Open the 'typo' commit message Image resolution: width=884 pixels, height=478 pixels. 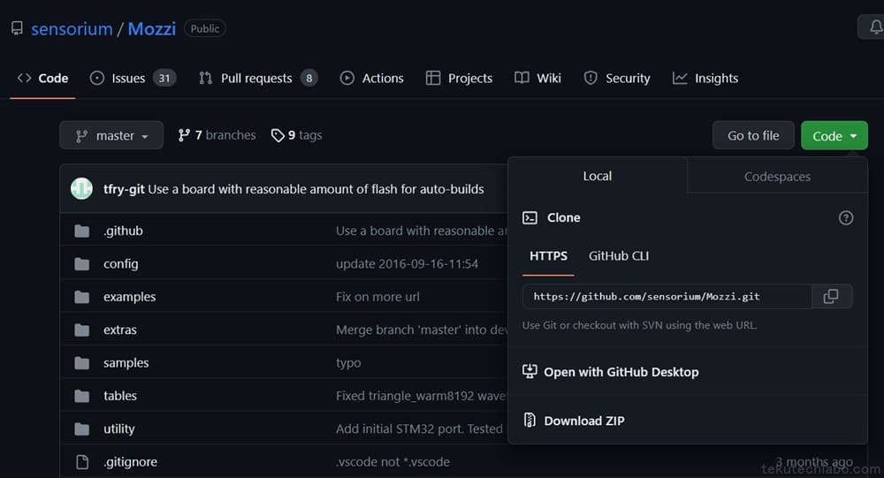(348, 363)
